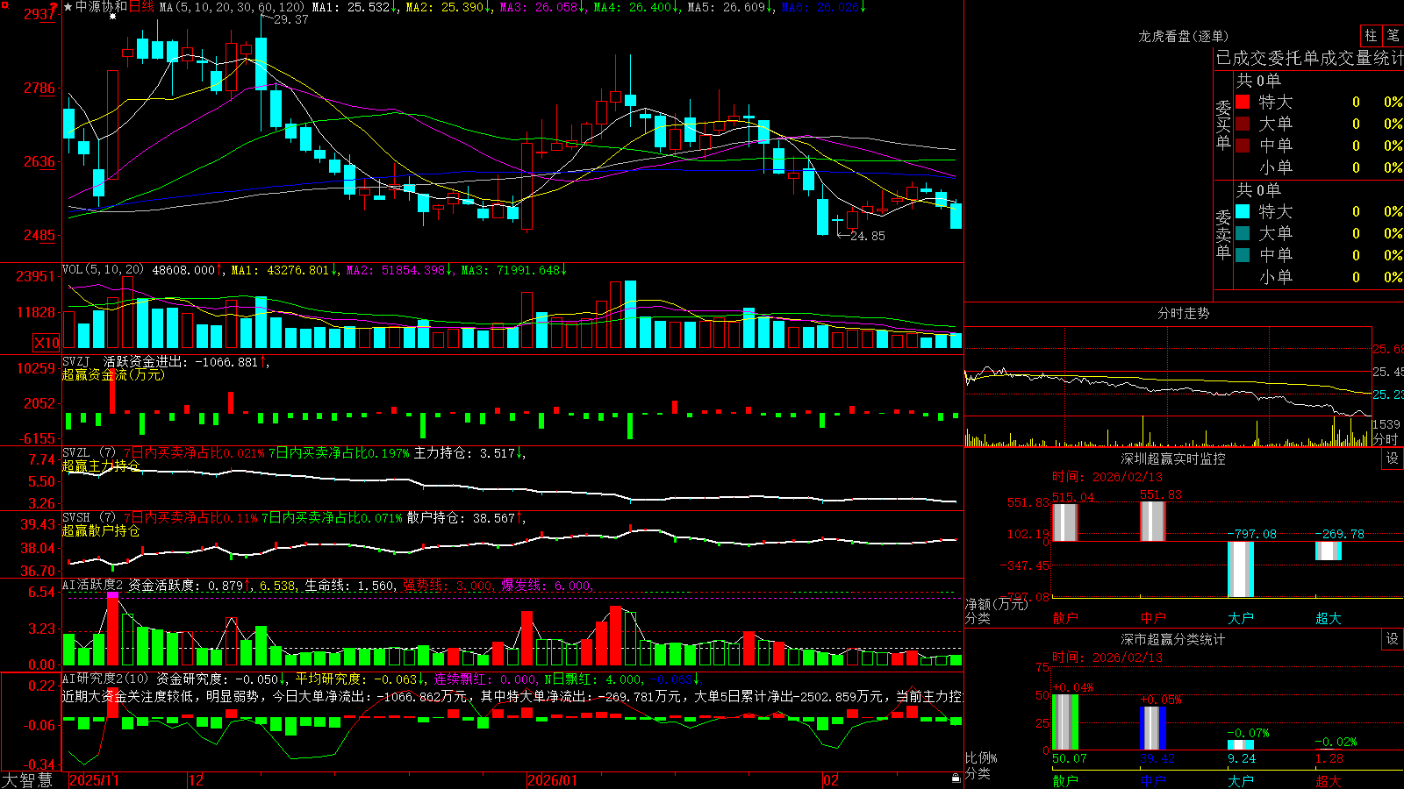The width and height of the screenshot is (1404, 789).
Task: Click the 连续飘红: 0.000 label
Action: point(485,679)
